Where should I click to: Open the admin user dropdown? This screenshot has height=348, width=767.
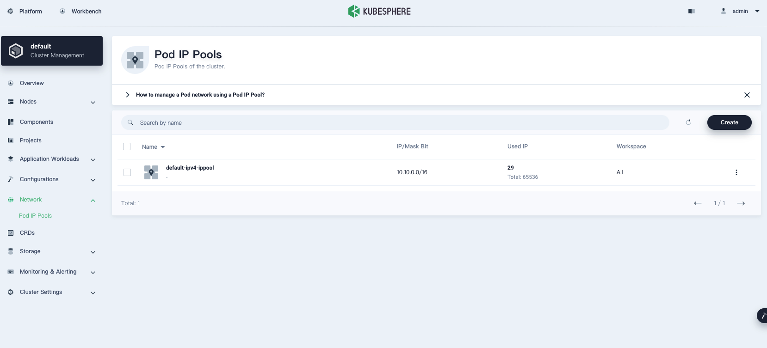[x=740, y=11]
